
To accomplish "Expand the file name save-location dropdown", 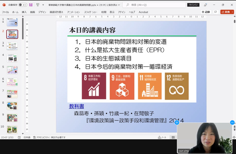I will tap(119, 5).
